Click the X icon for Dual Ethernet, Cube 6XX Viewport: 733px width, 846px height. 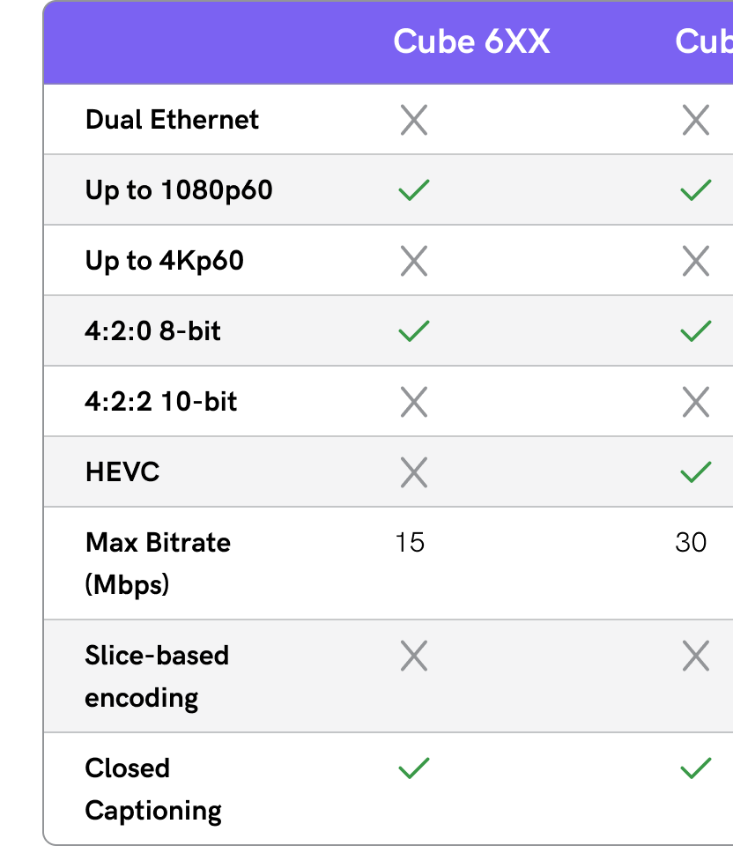click(413, 120)
